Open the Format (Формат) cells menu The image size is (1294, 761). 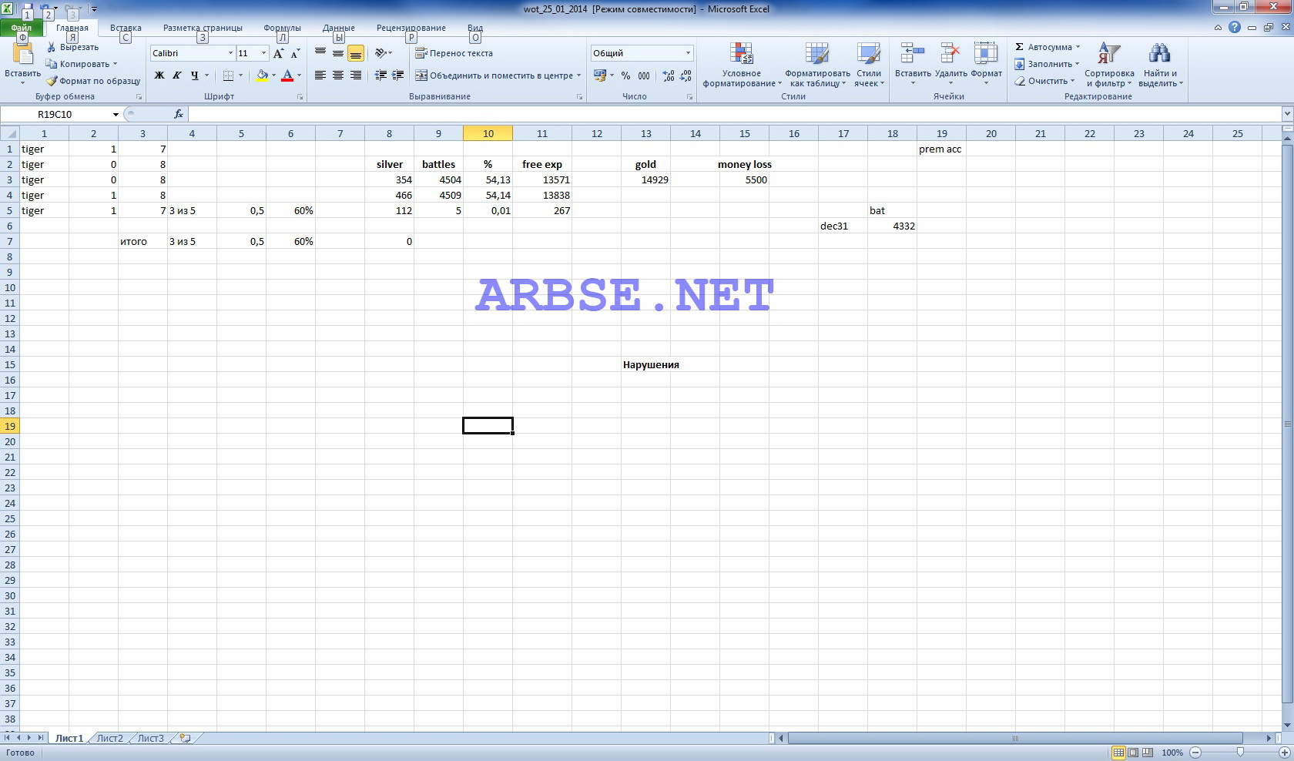click(986, 65)
